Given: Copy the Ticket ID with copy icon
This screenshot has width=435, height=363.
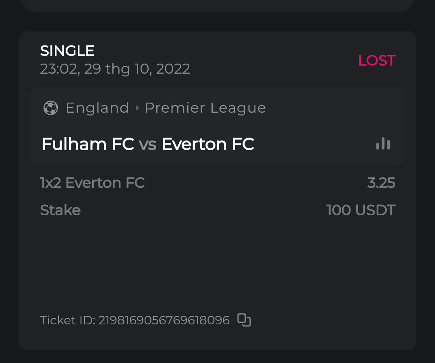Looking at the screenshot, I should click(x=244, y=320).
